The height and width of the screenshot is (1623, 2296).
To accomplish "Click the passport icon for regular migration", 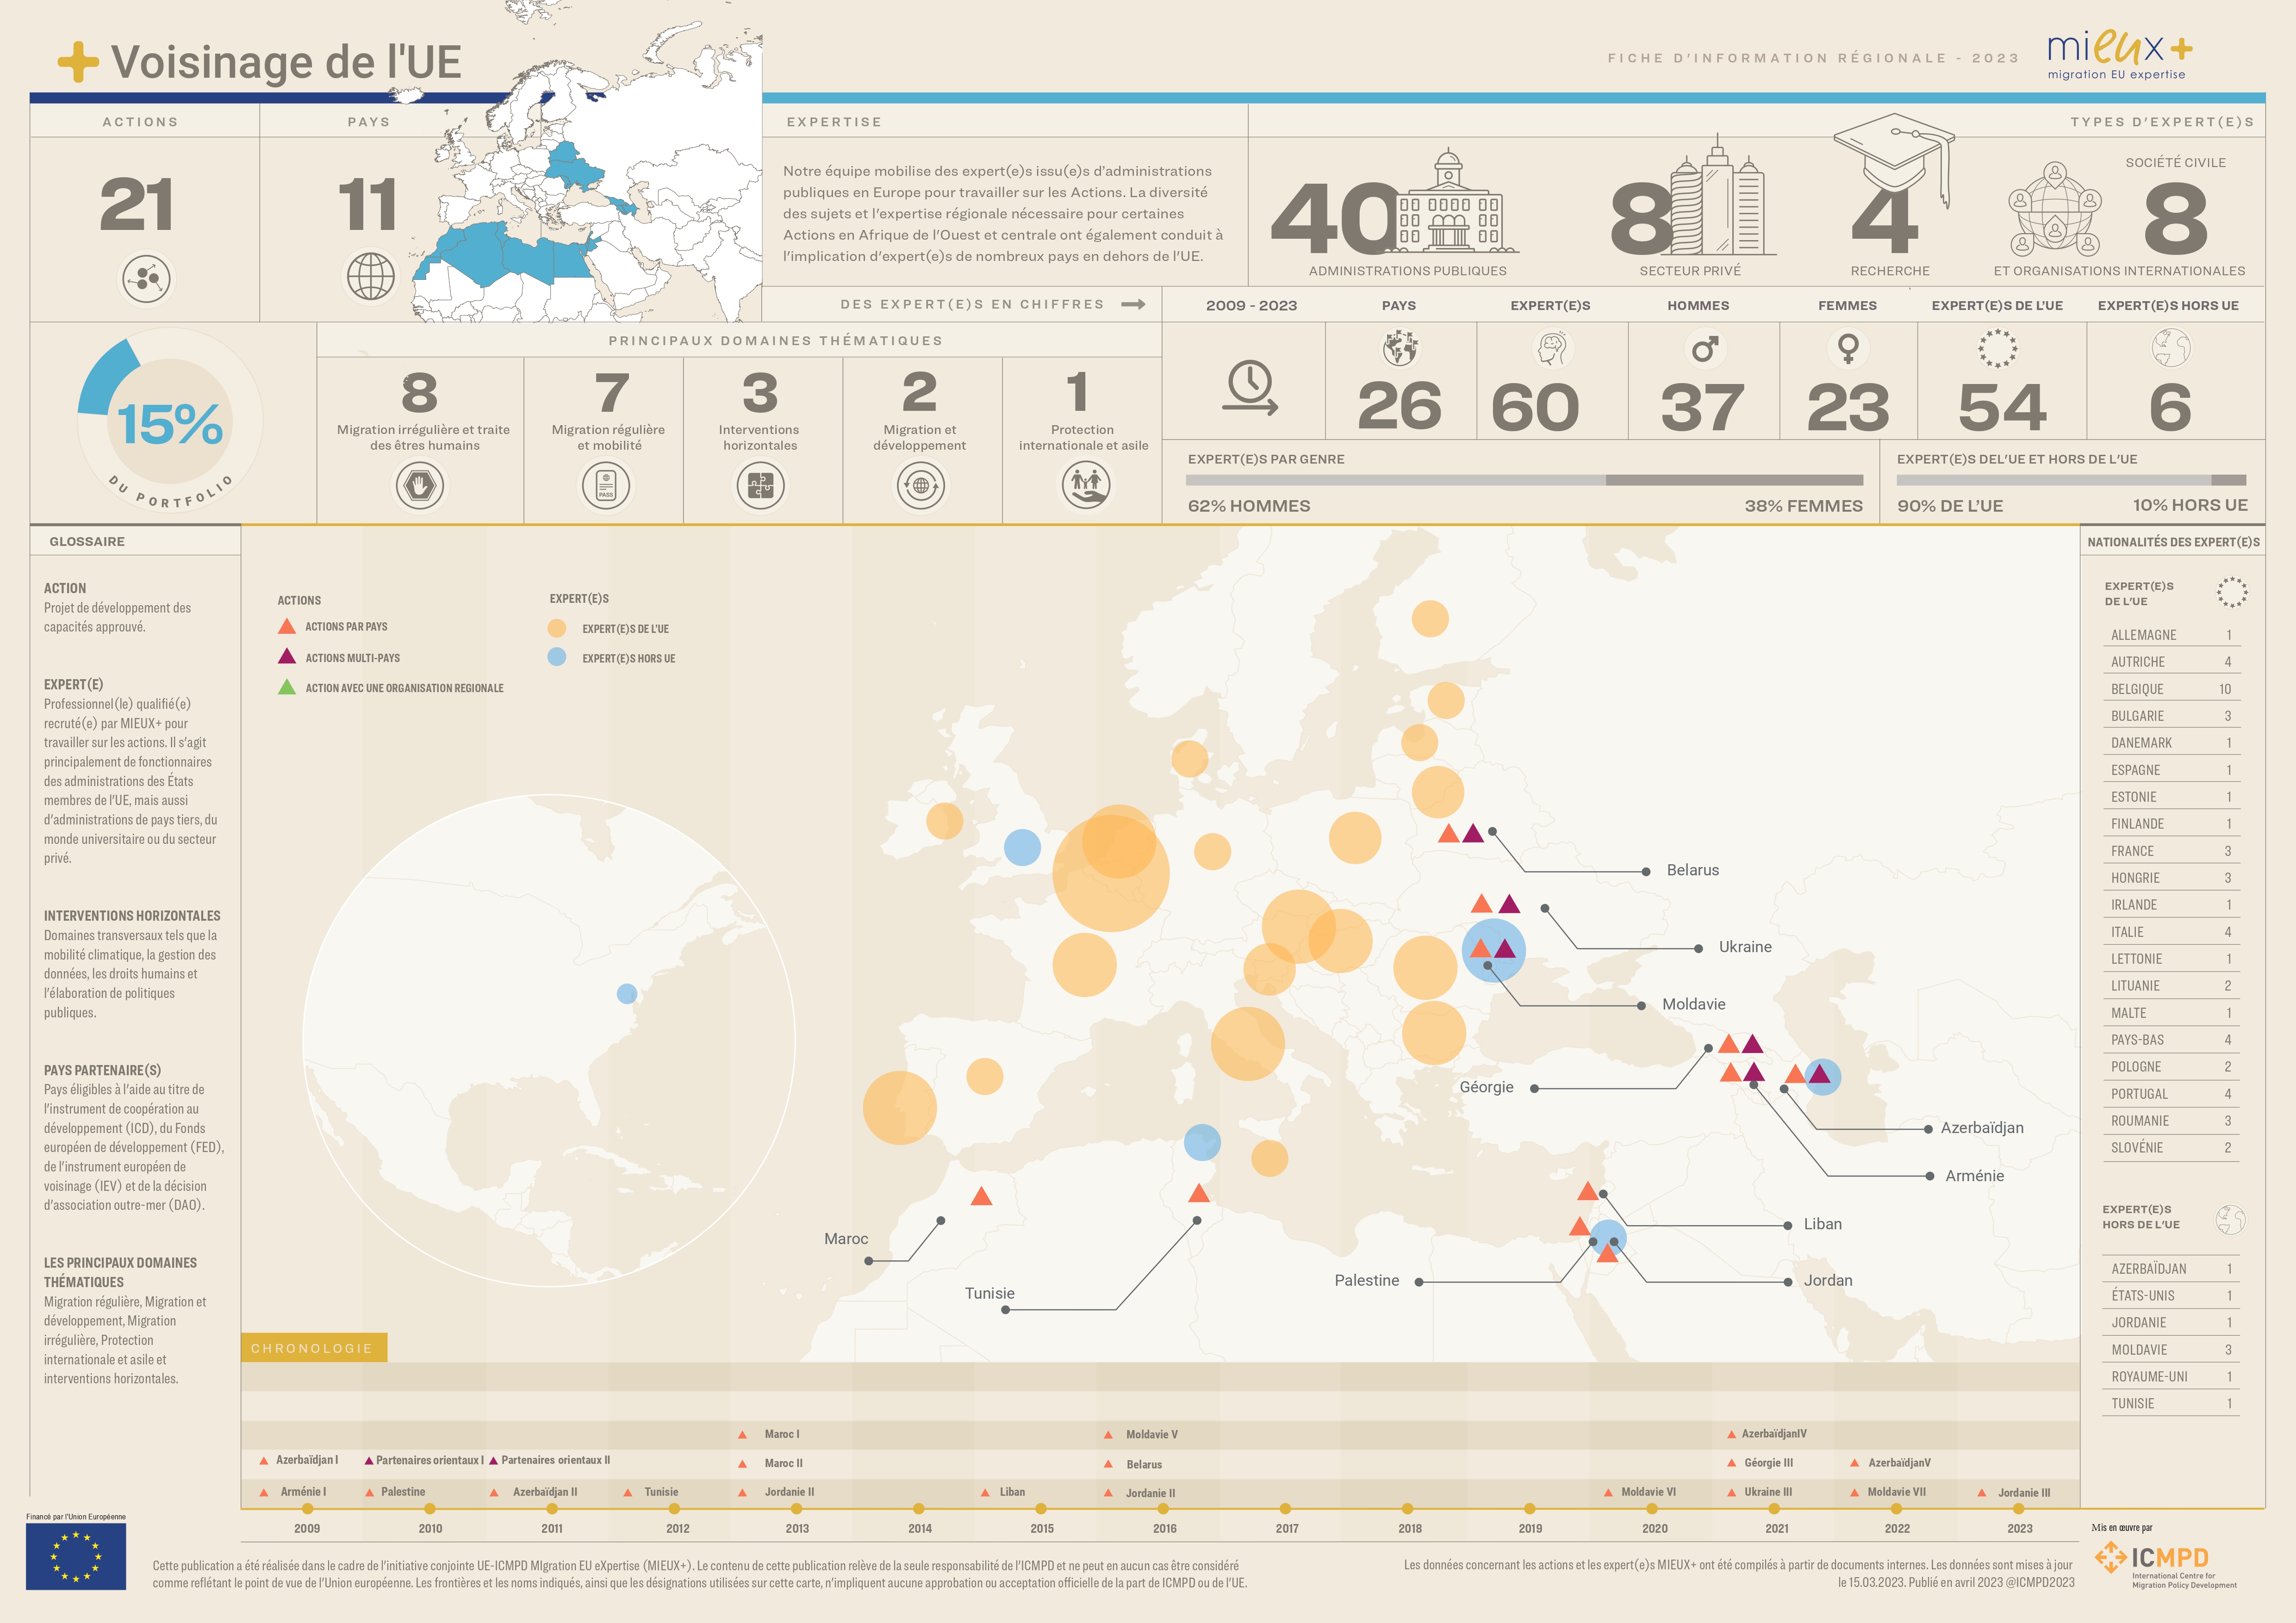I will 606,486.
